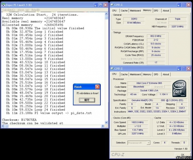This screenshot has height=160, width=193.
Task: Click Super PI horizontal scrollbar left arrow
Action: pyautogui.click(x=3, y=126)
